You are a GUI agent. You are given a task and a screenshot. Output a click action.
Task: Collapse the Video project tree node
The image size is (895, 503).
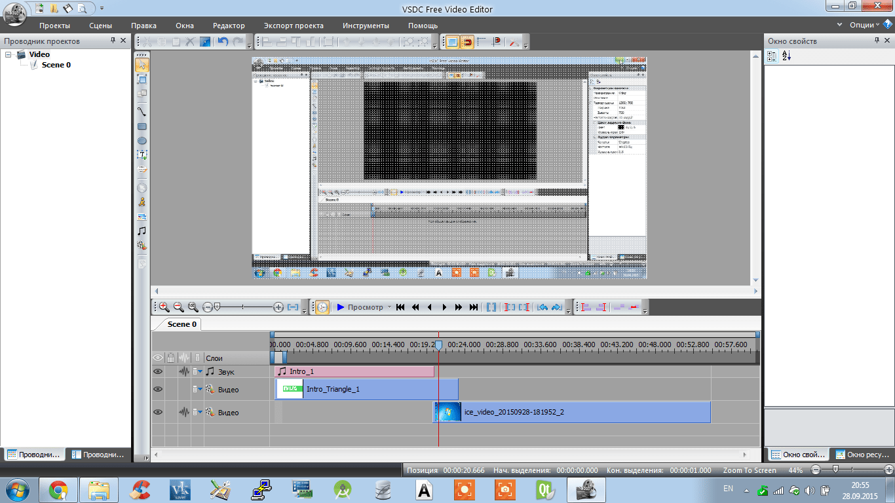tap(9, 54)
